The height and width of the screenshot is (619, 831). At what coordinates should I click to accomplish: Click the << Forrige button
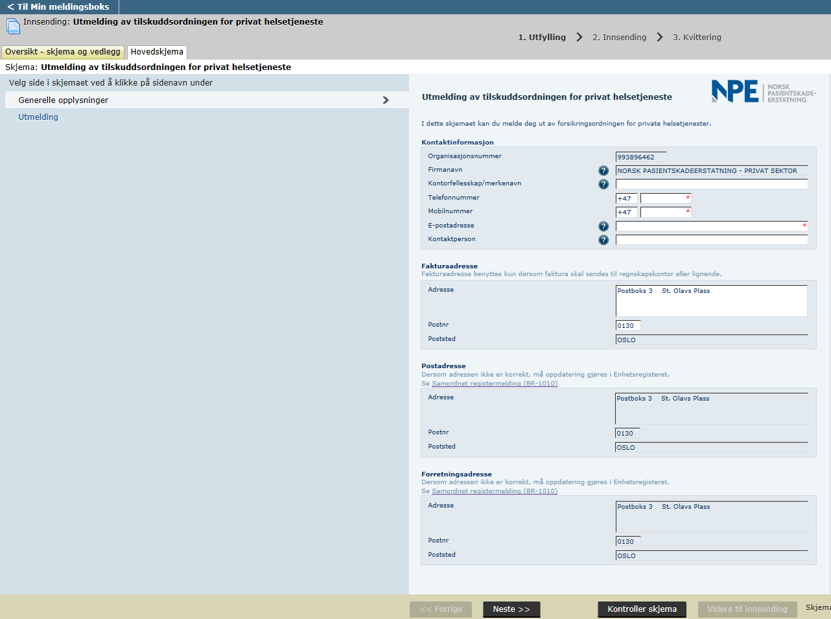point(441,609)
